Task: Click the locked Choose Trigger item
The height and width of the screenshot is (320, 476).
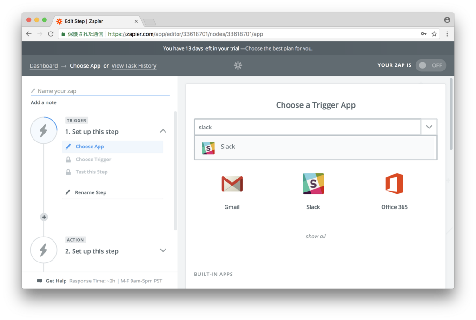Action: pyautogui.click(x=93, y=159)
